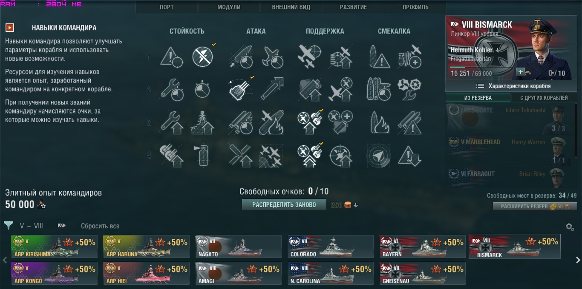
Task: Advance the ship carousel with right arrow
Action: point(578,260)
